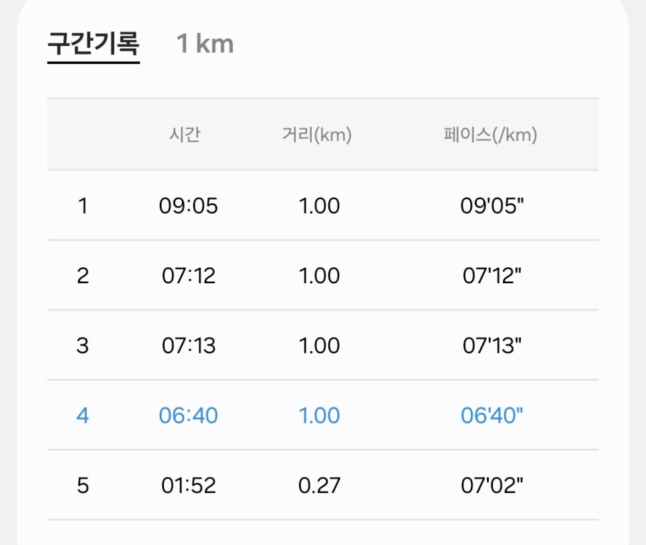Select the 구간기록 tab
Viewport: 646px width, 545px height.
pyautogui.click(x=94, y=44)
